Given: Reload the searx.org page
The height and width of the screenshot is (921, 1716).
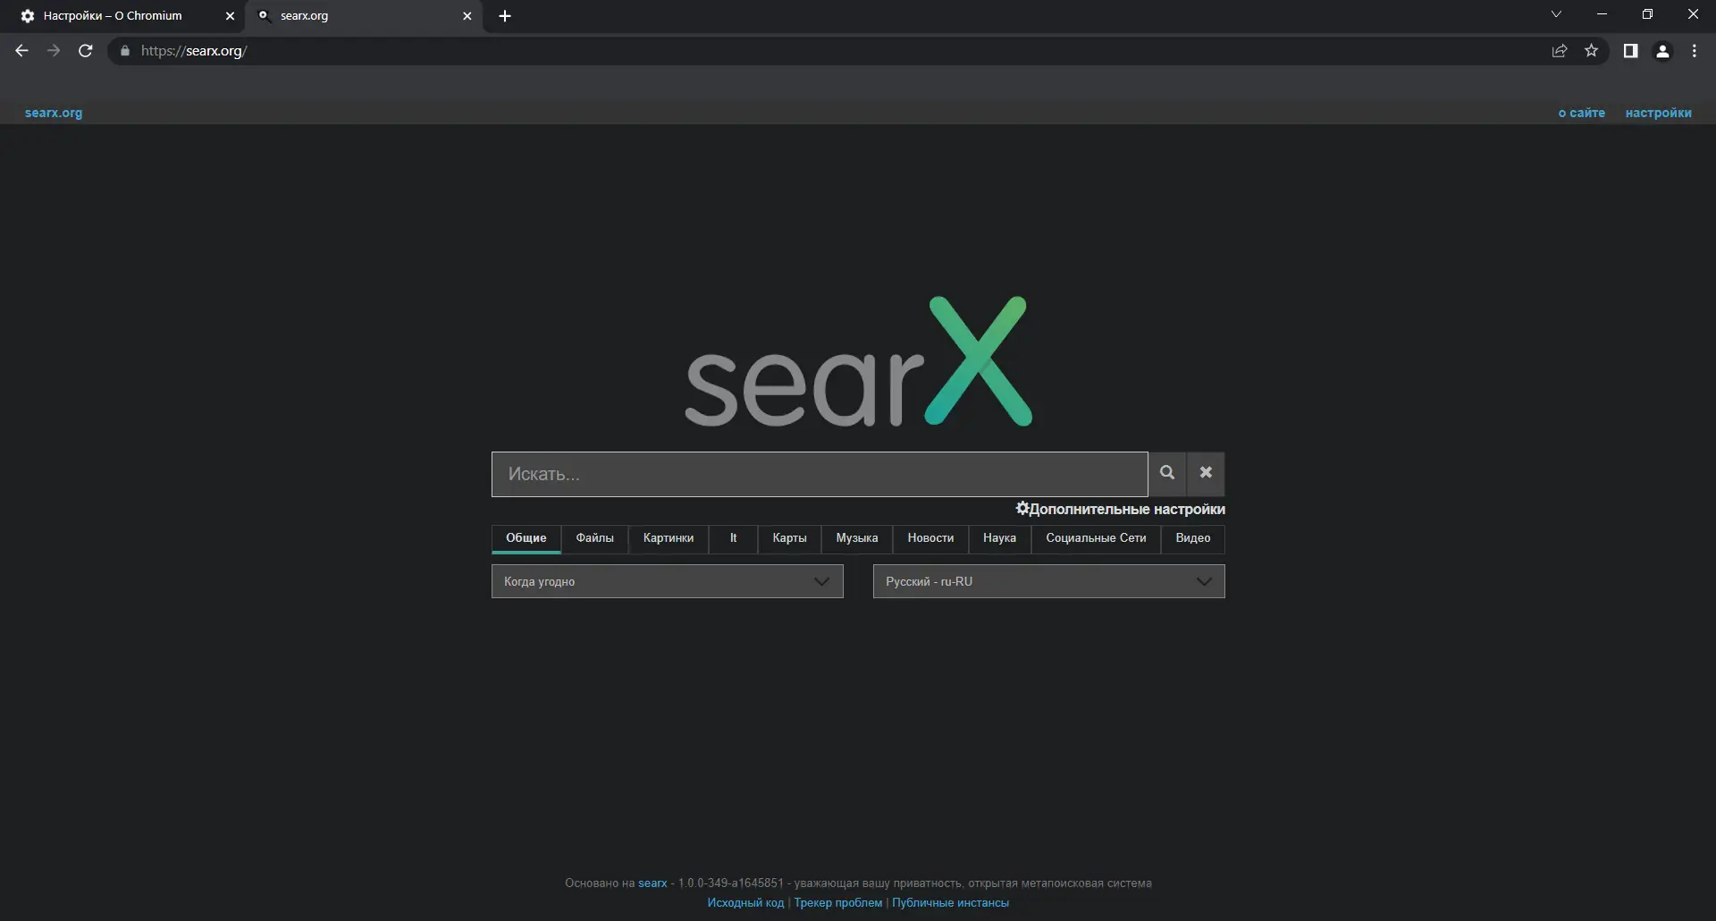Looking at the screenshot, I should 86,51.
